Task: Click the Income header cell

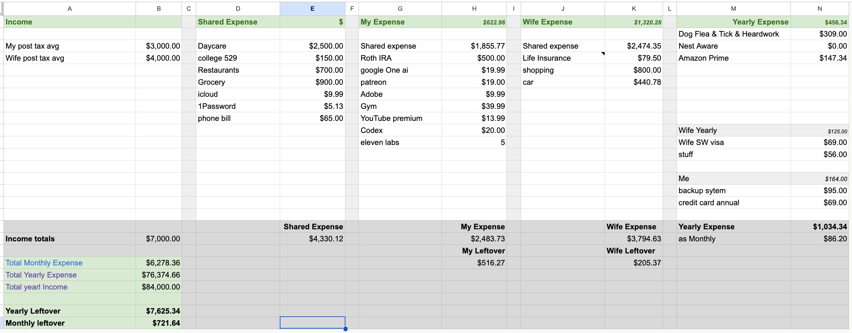Action: click(x=70, y=22)
